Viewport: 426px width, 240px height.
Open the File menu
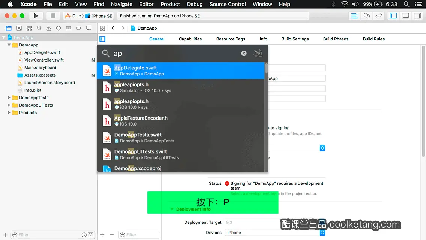pyautogui.click(x=48, y=4)
